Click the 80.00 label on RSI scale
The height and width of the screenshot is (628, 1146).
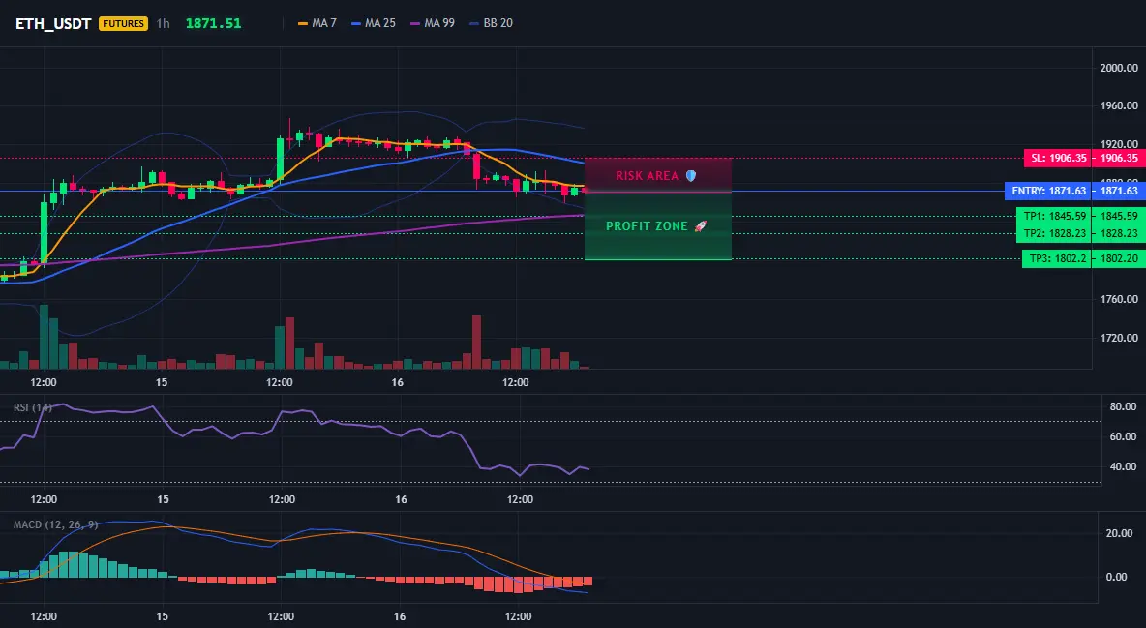tap(1124, 406)
